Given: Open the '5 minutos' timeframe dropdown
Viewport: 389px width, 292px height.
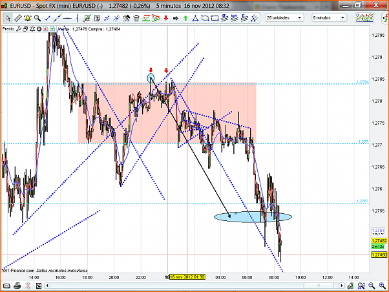Looking at the screenshot, I should 329,18.
